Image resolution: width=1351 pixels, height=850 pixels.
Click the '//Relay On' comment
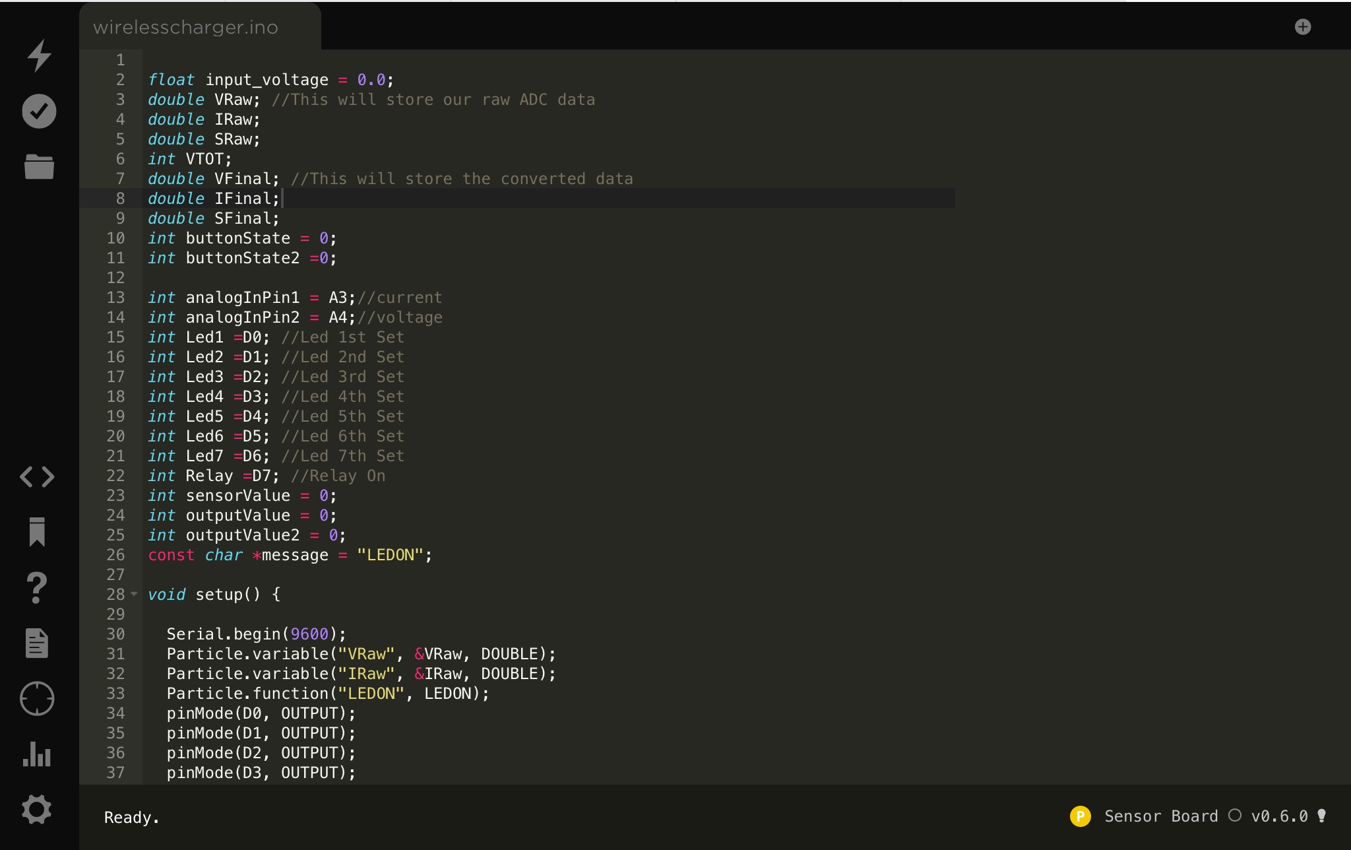click(338, 476)
